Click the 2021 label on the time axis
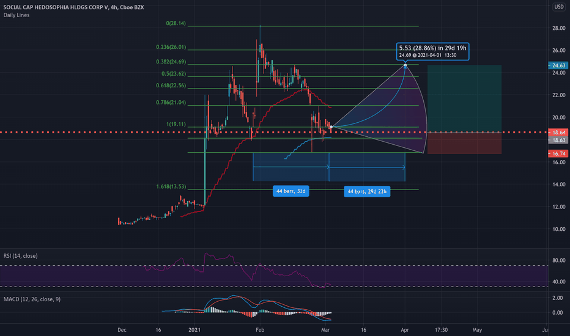Image resolution: width=570 pixels, height=336 pixels. click(194, 330)
